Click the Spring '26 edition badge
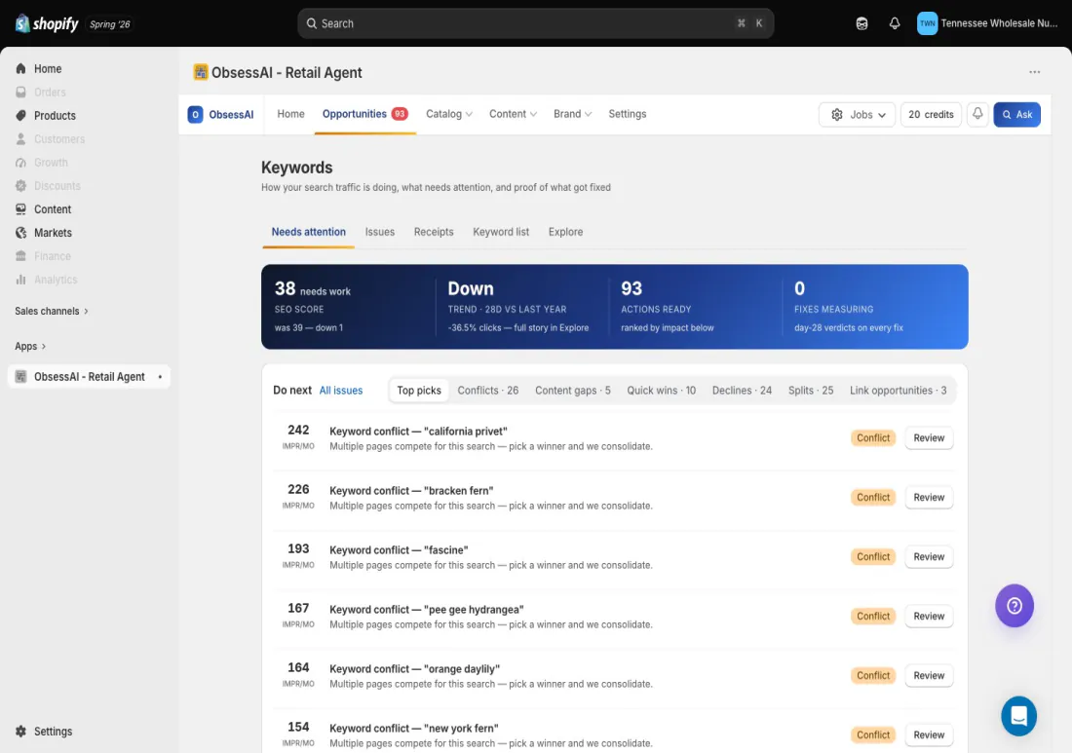 coord(109,24)
